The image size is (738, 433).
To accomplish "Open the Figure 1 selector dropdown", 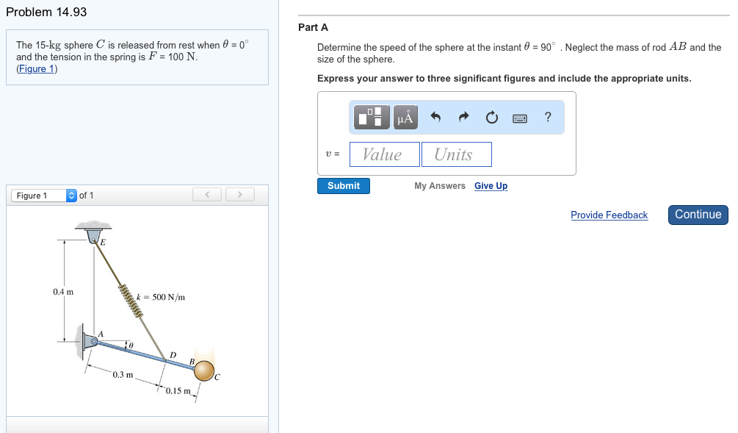I will [x=44, y=196].
